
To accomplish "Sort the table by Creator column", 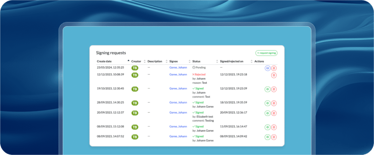I will [x=136, y=61].
